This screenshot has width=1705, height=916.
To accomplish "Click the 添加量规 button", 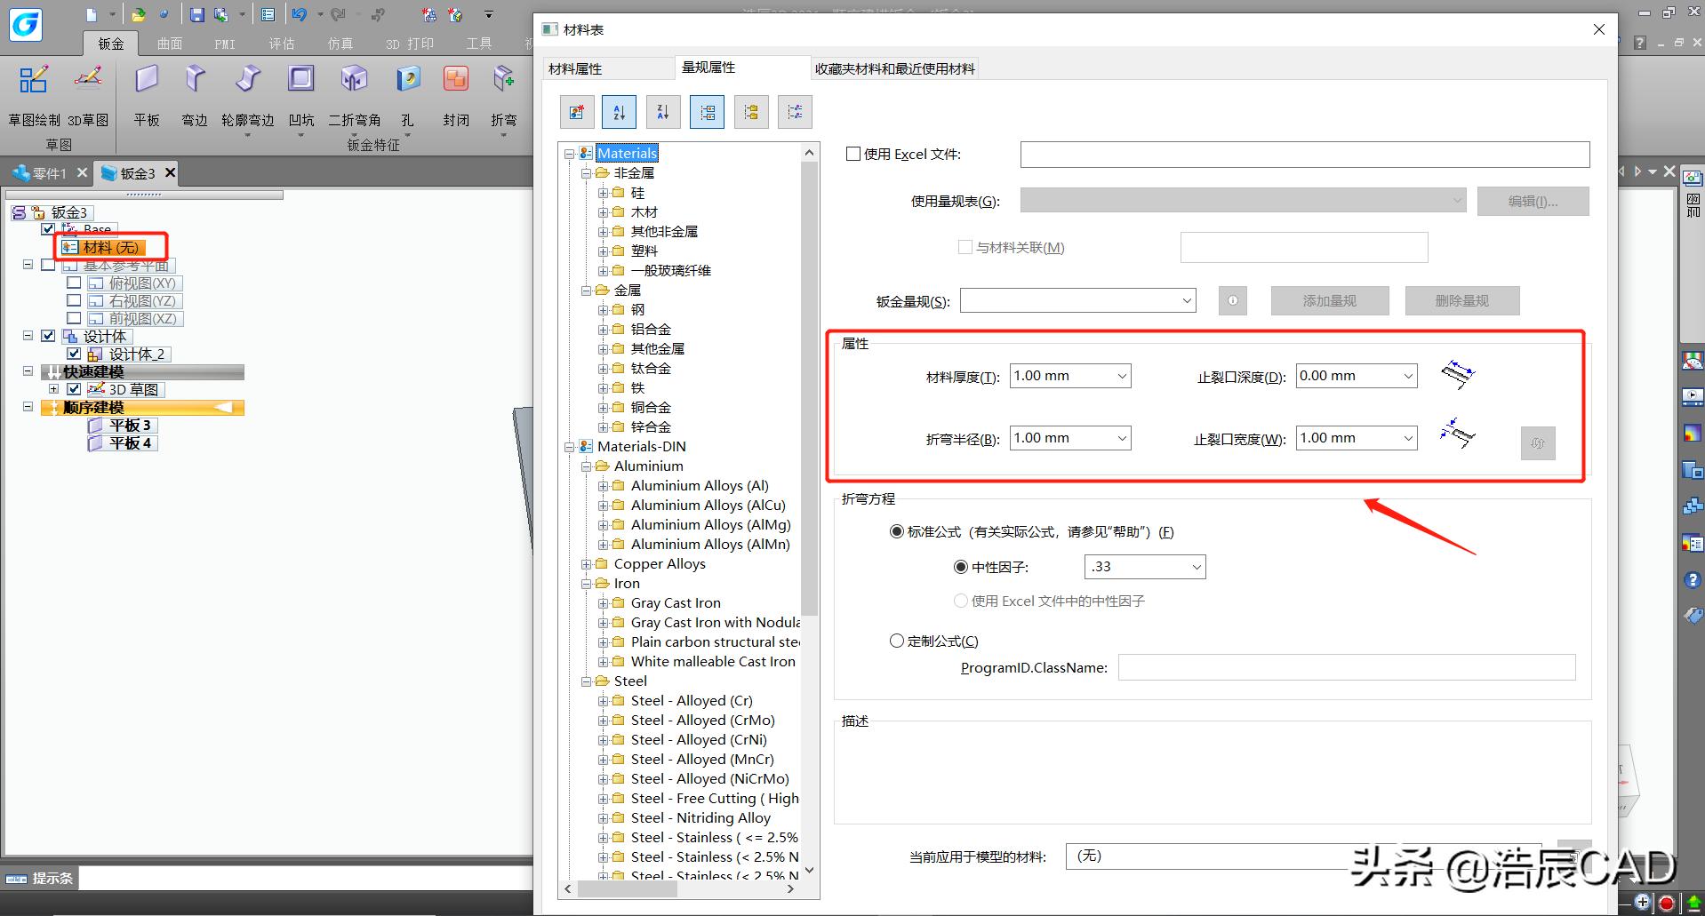I will click(x=1328, y=300).
